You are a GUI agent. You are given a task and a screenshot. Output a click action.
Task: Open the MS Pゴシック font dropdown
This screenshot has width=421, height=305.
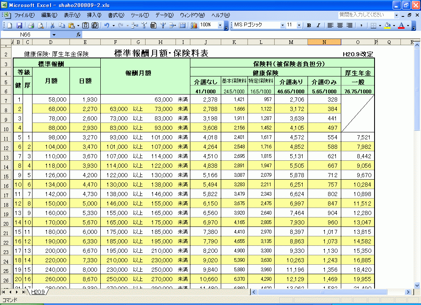click(282, 25)
